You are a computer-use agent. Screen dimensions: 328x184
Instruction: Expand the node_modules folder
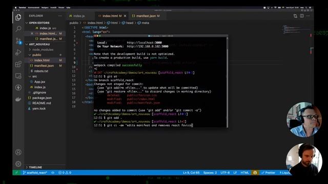(x=43, y=50)
